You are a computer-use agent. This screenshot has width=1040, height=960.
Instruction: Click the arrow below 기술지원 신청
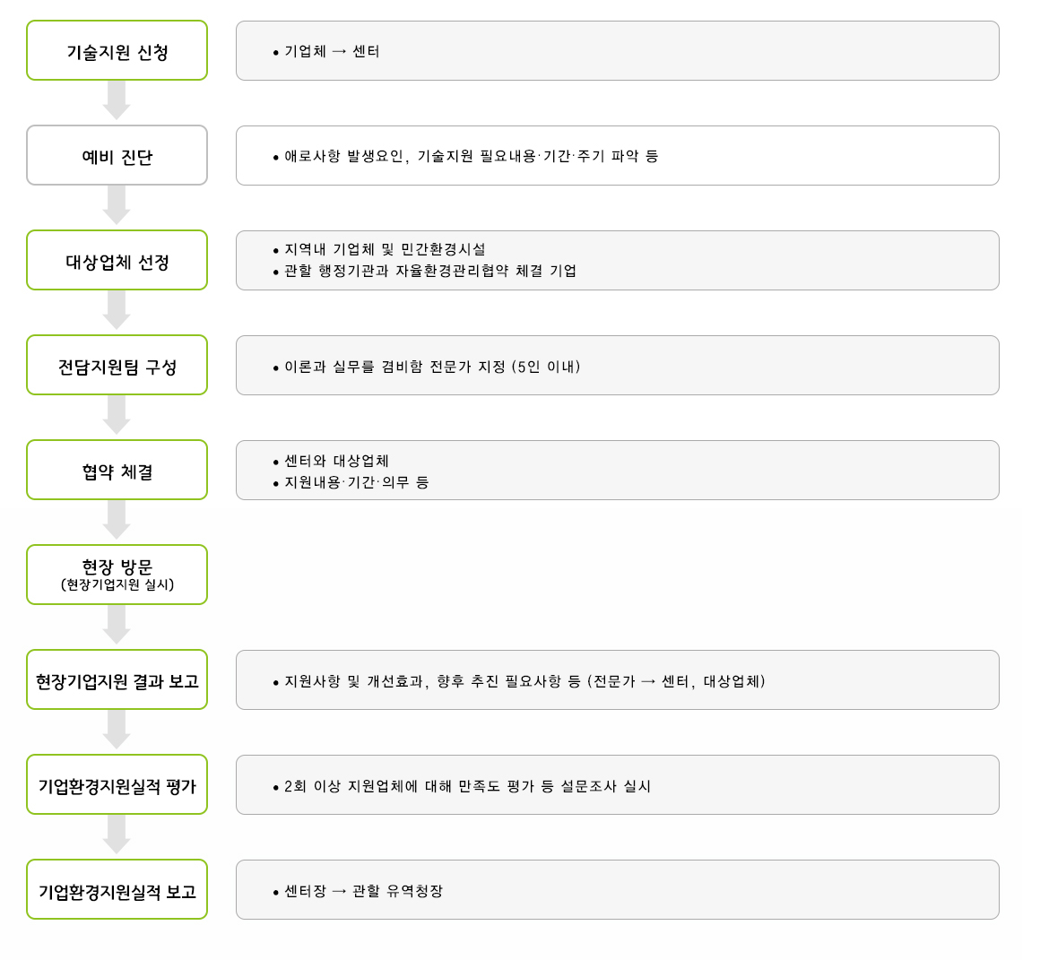tap(117, 100)
